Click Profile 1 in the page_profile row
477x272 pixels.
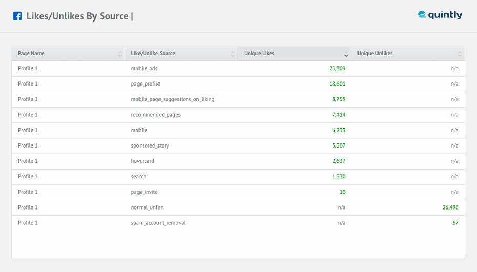coord(28,84)
